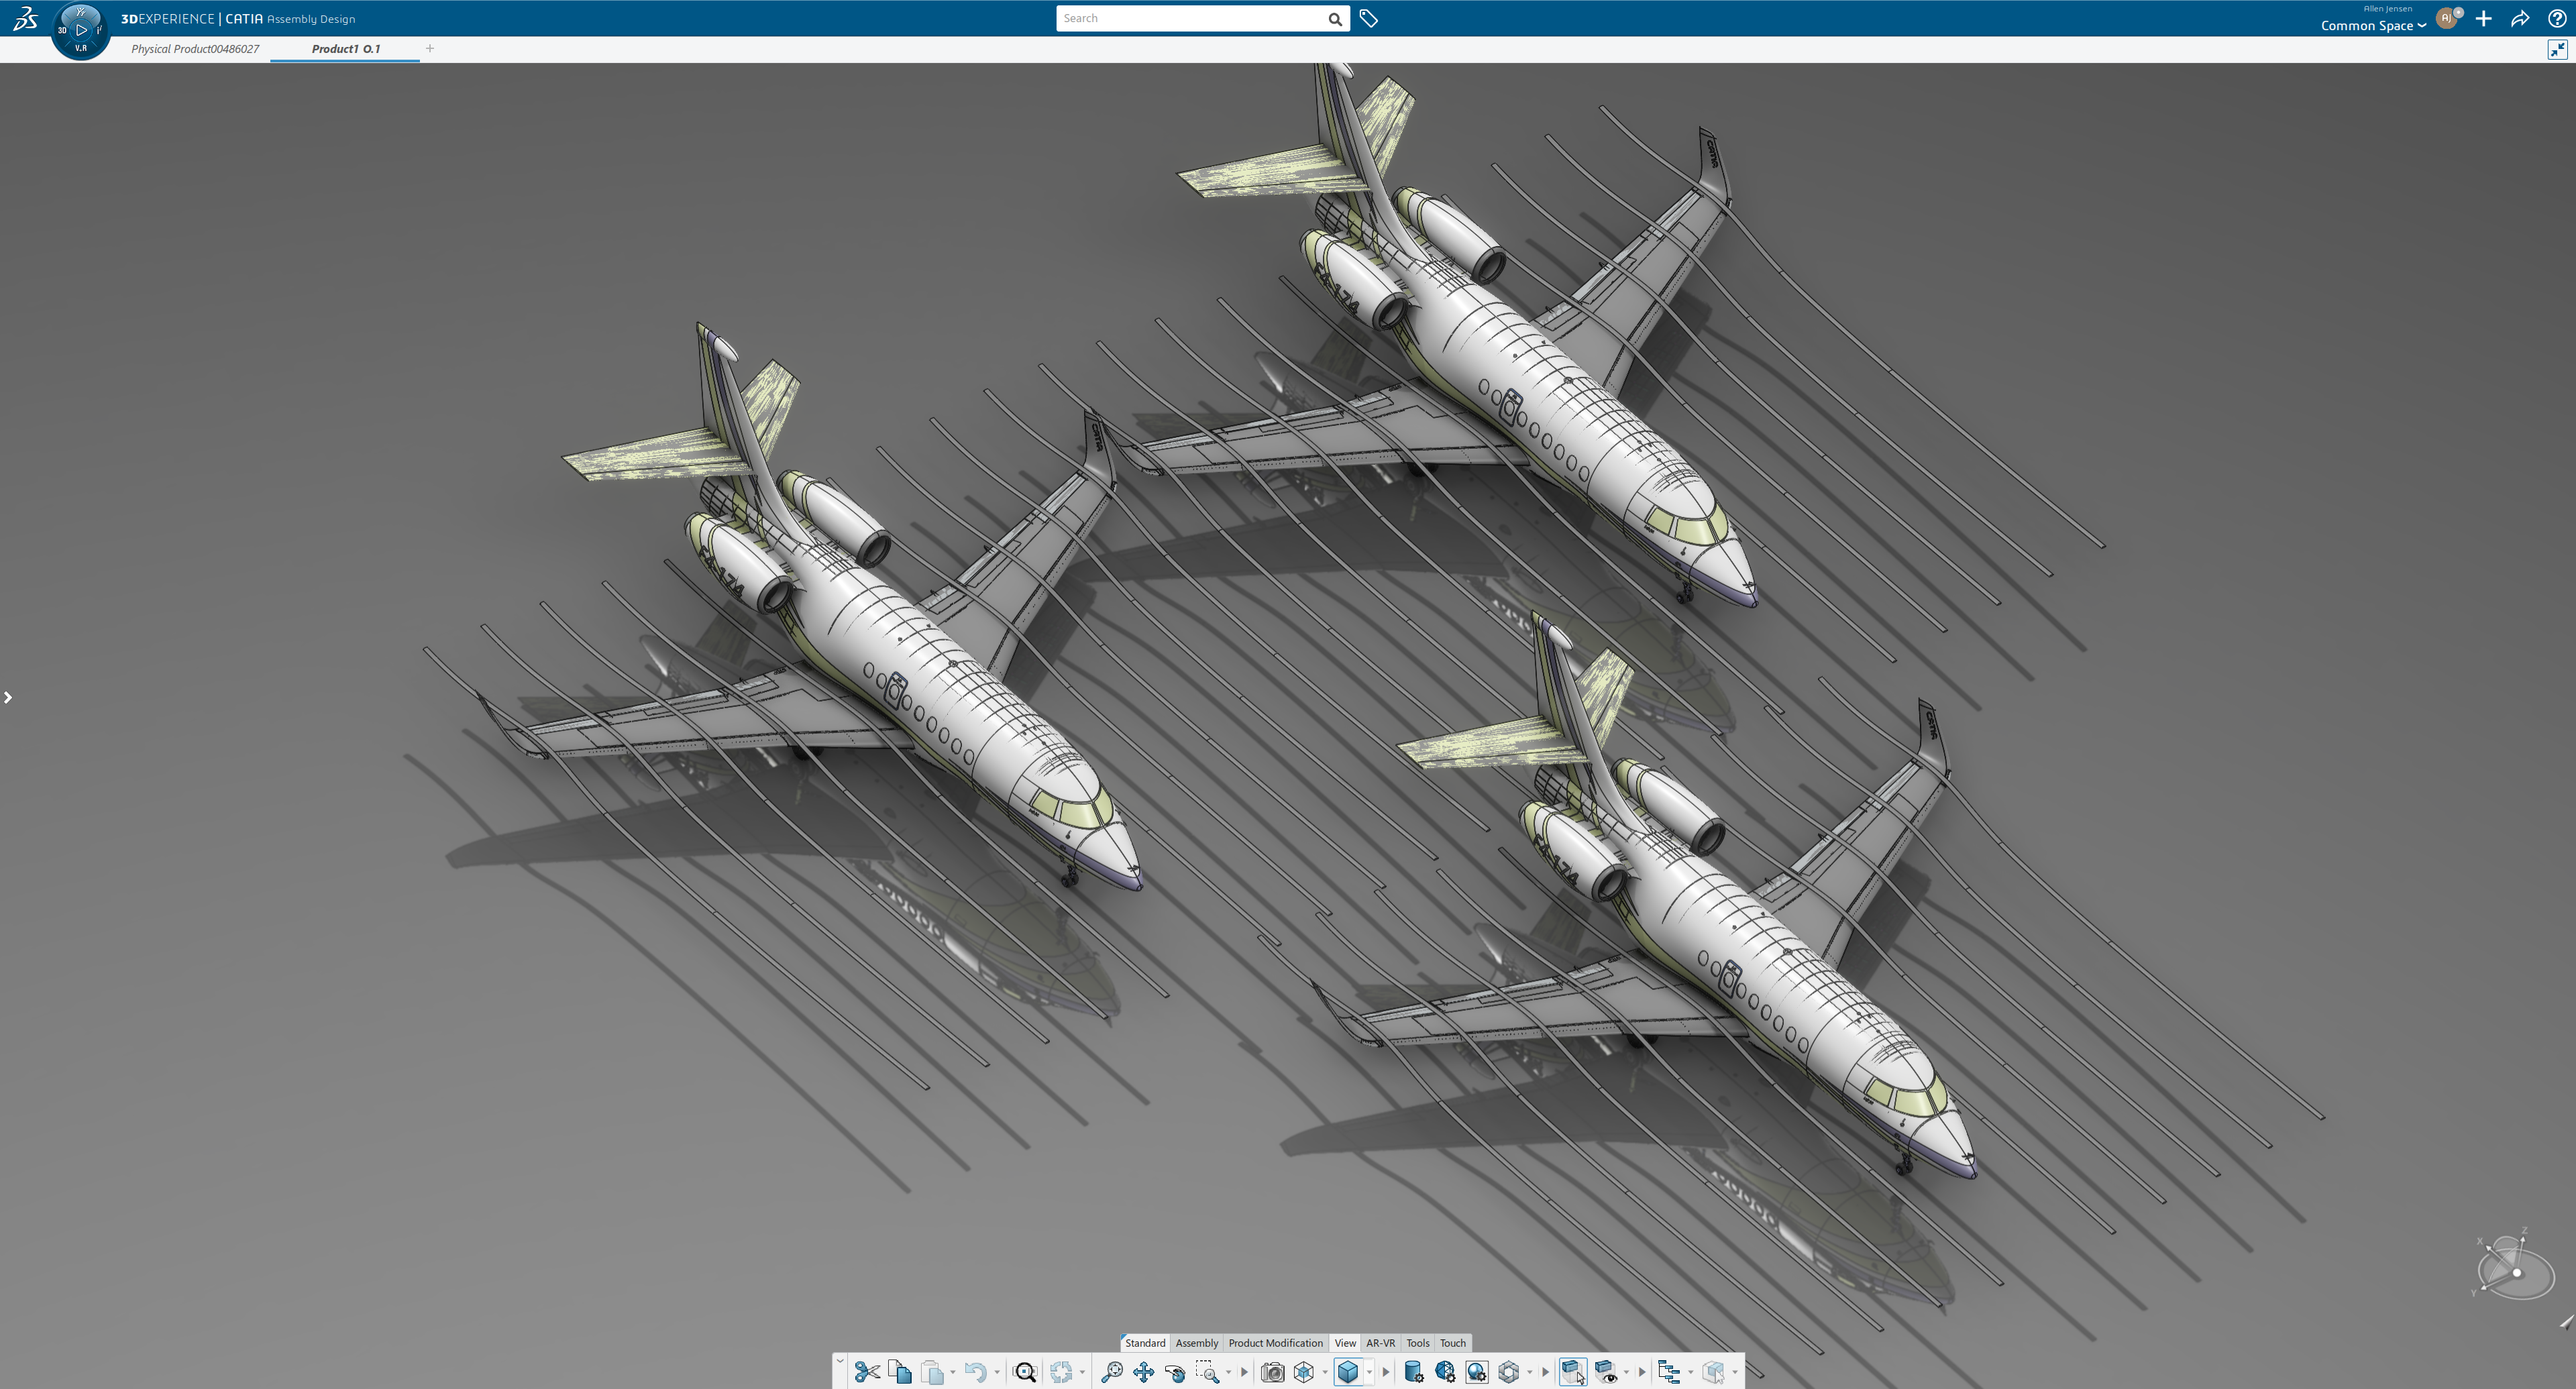Screen dimensions: 2576x1389
Task: Click the Copy icon in the toolbar
Action: point(899,1372)
